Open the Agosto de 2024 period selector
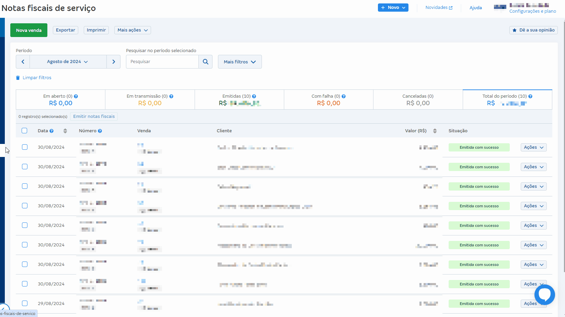Screen dimensions: 565x317 [x=68, y=62]
